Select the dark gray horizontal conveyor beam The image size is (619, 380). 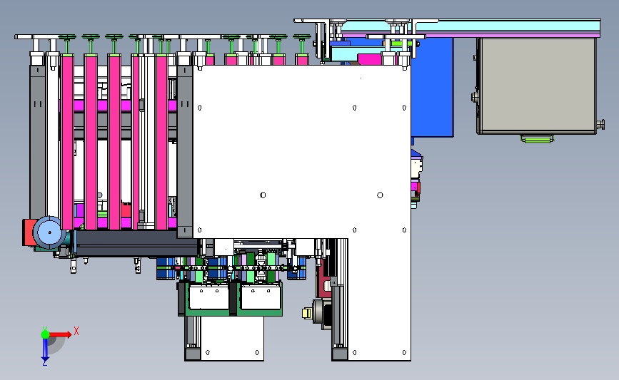point(136,244)
